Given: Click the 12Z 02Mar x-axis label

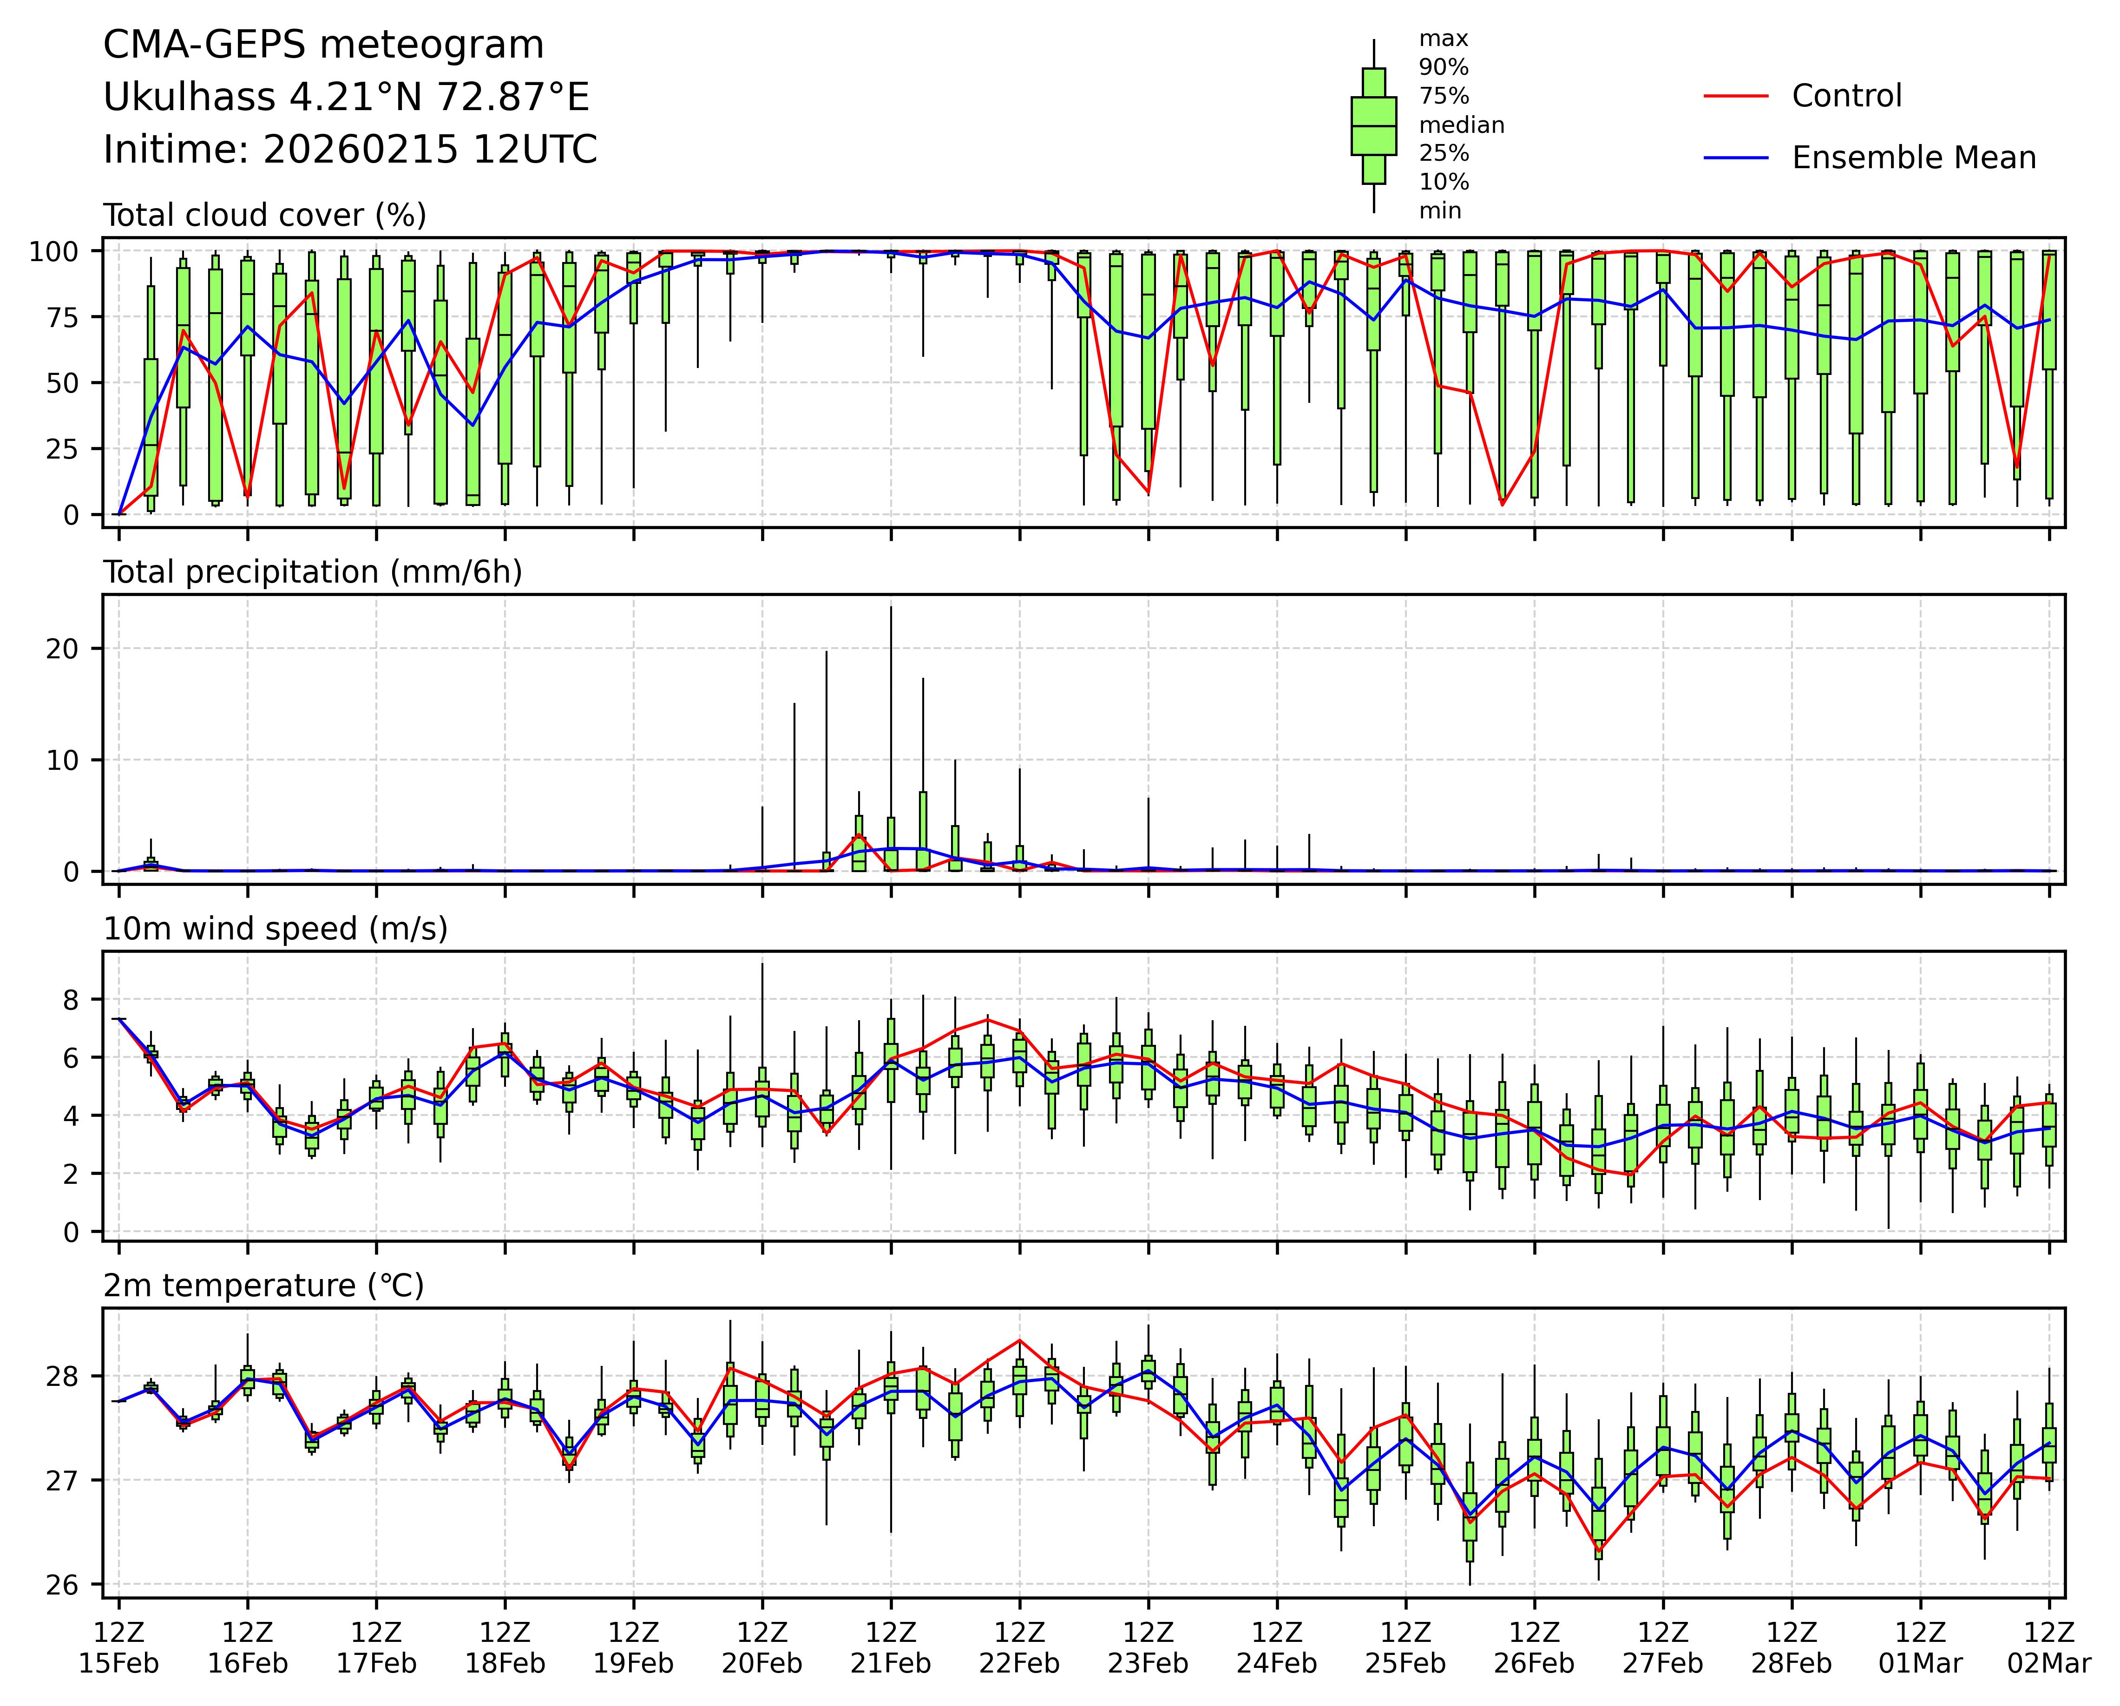Looking at the screenshot, I should (2048, 1648).
